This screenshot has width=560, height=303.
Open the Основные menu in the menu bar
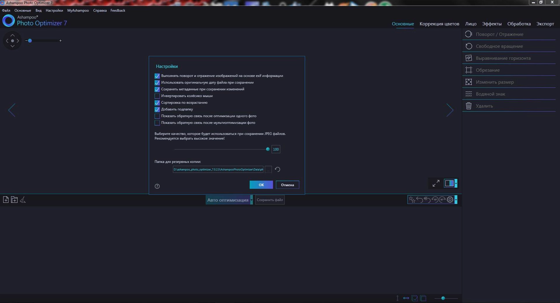tap(23, 10)
